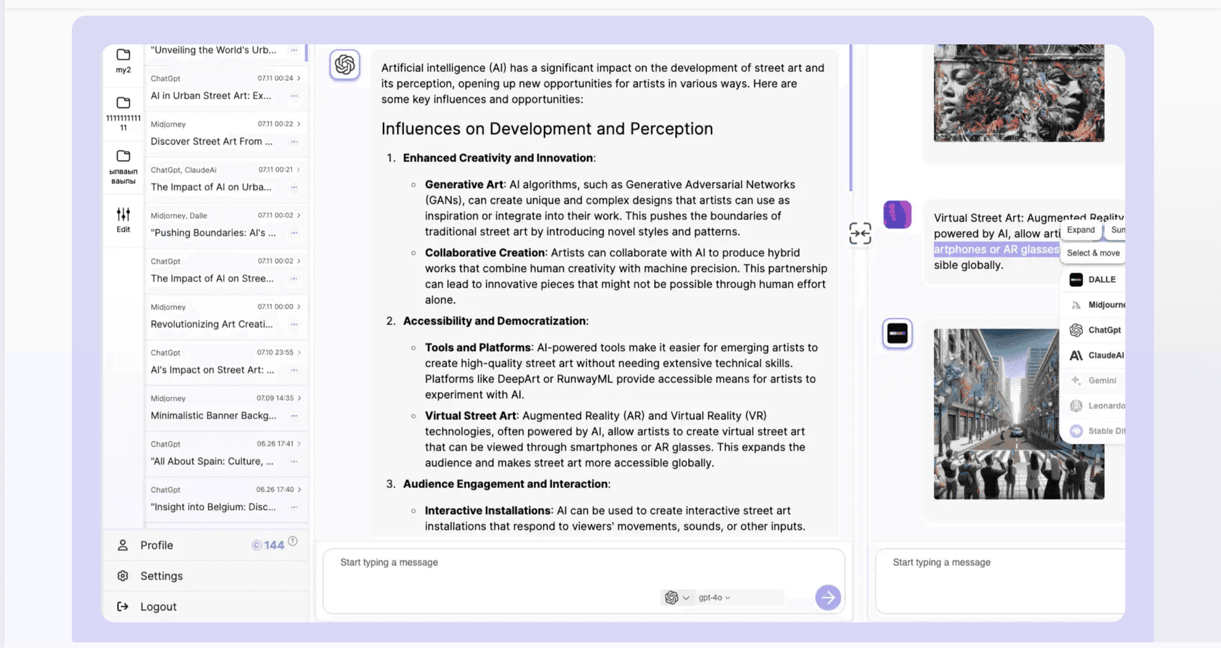The height and width of the screenshot is (648, 1221).
Task: Open options menu for The Impact of AI on Urba...
Action: pyautogui.click(x=294, y=188)
